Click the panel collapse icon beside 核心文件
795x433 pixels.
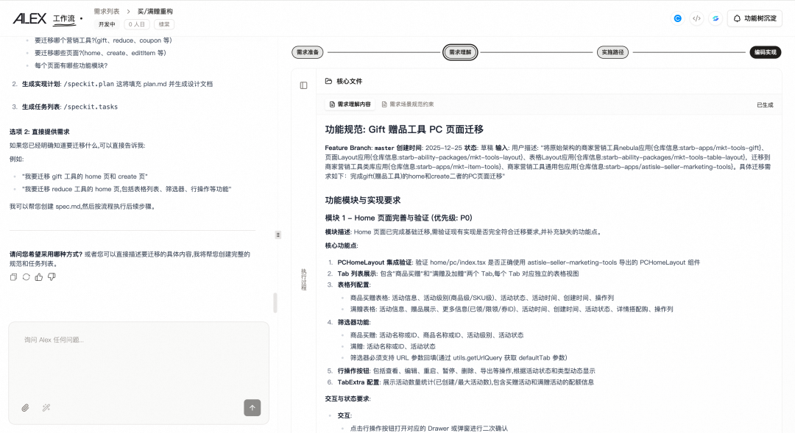click(303, 85)
